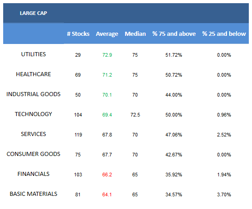
Task: Click the % 75 and above header
Action: pos(174,34)
